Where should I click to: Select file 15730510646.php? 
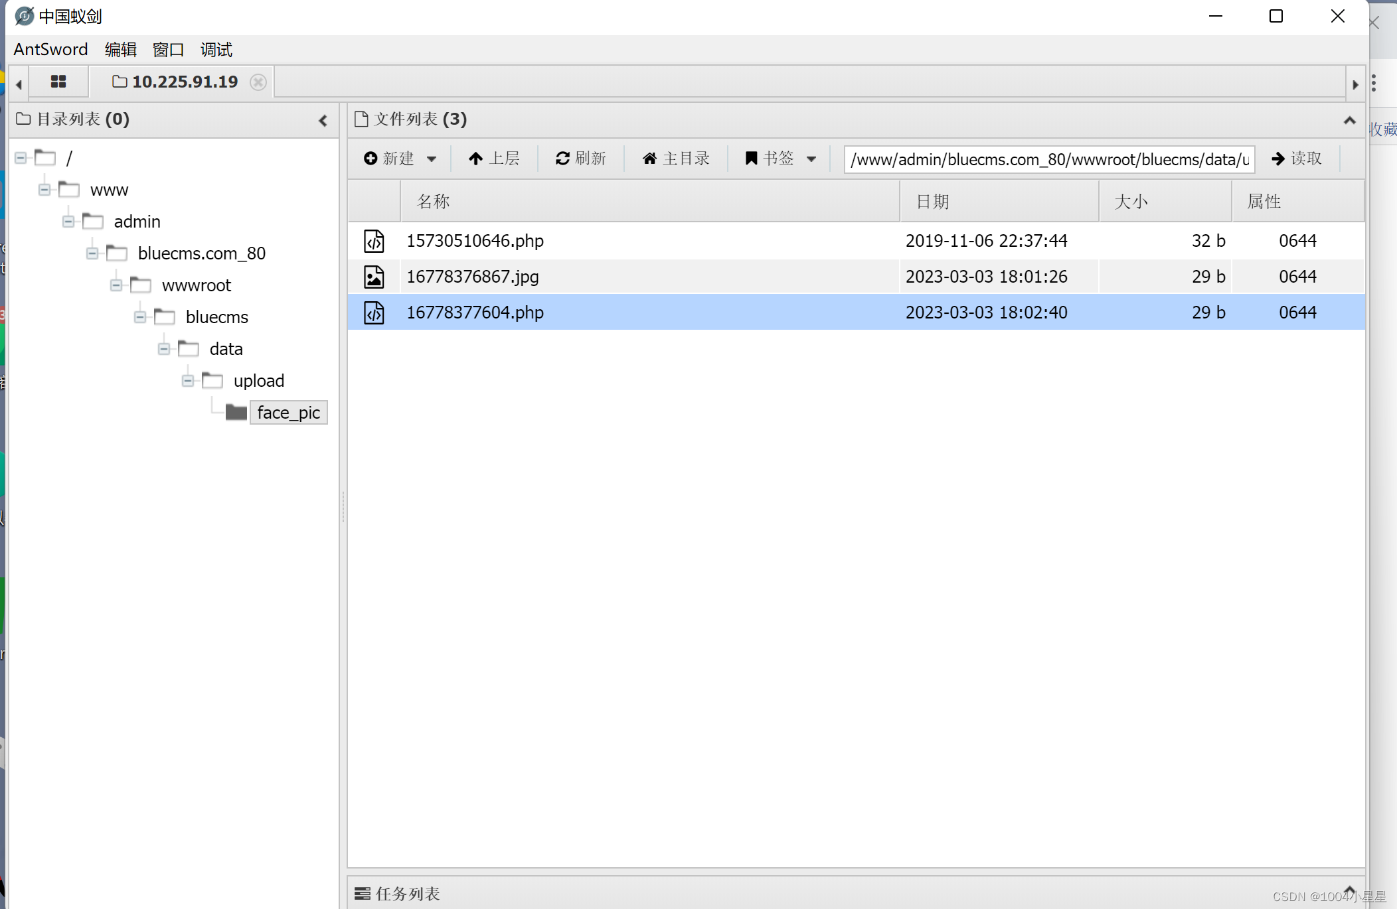pos(857,241)
